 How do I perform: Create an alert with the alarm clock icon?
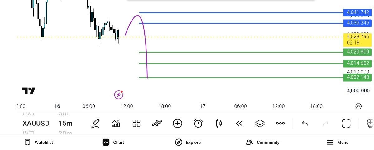point(198,124)
